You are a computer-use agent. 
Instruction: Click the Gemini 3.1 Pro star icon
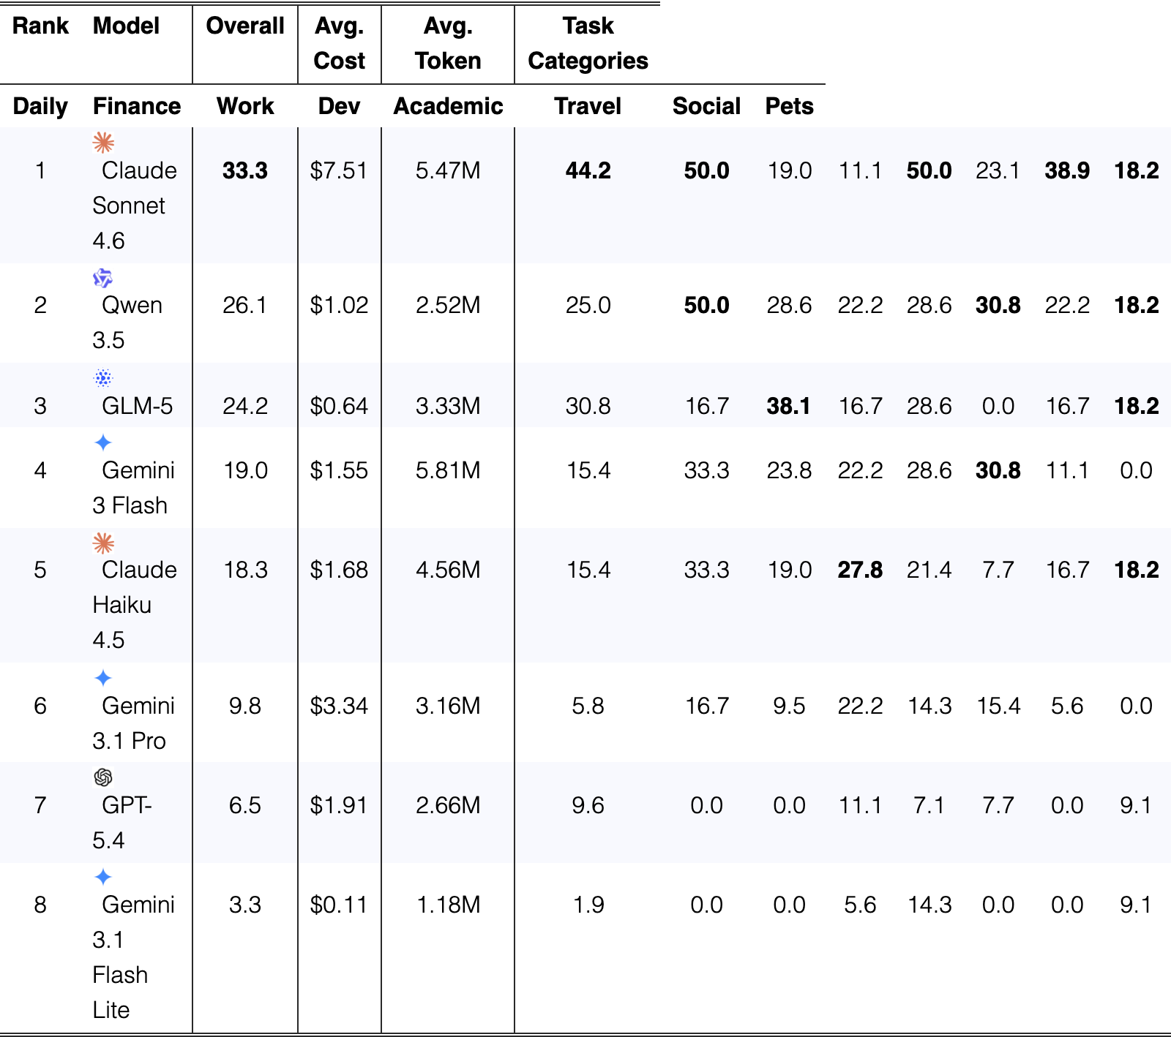point(103,678)
